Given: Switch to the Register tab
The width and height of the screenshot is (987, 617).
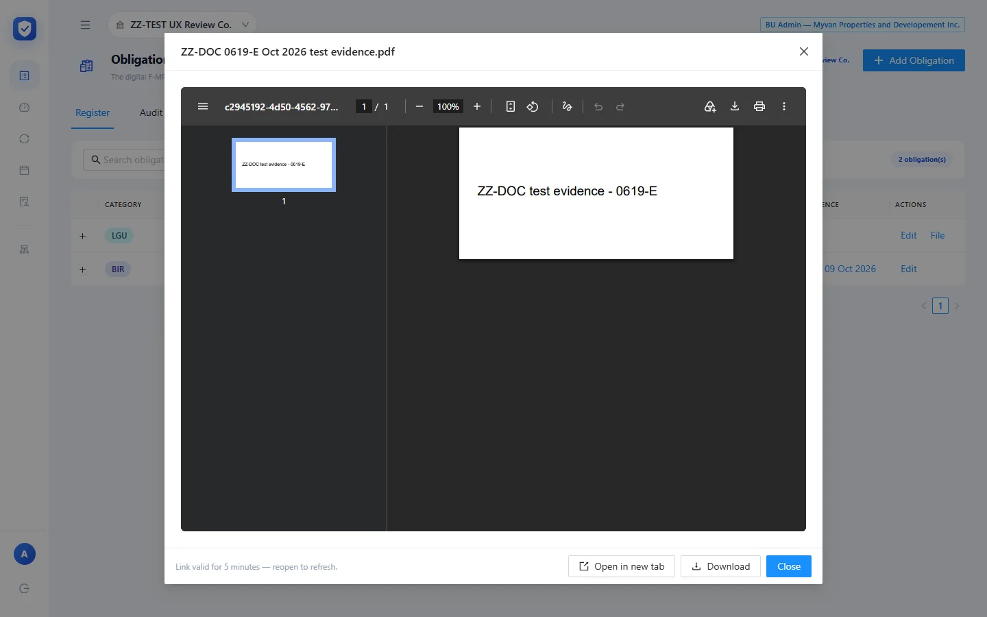Looking at the screenshot, I should click(93, 112).
